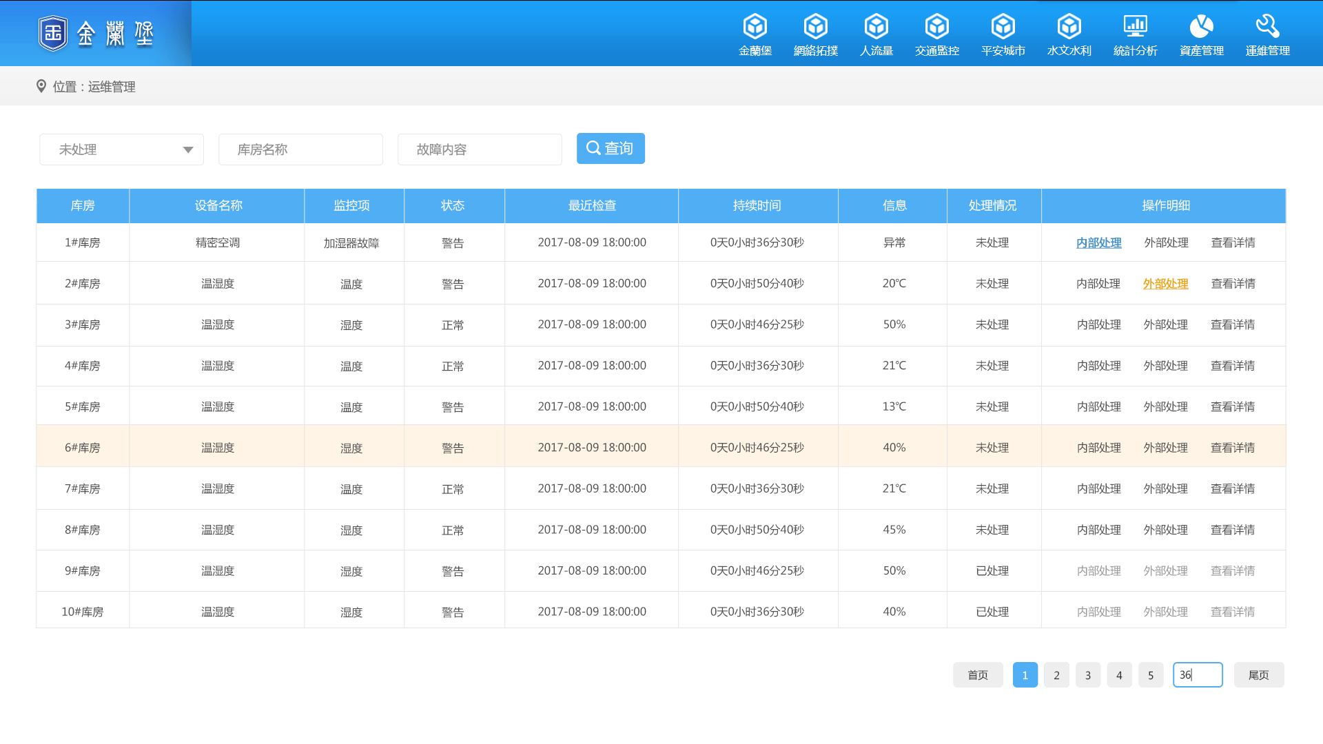The width and height of the screenshot is (1323, 744).
Task: Open the 資產管理 pie chart icon
Action: click(x=1201, y=26)
